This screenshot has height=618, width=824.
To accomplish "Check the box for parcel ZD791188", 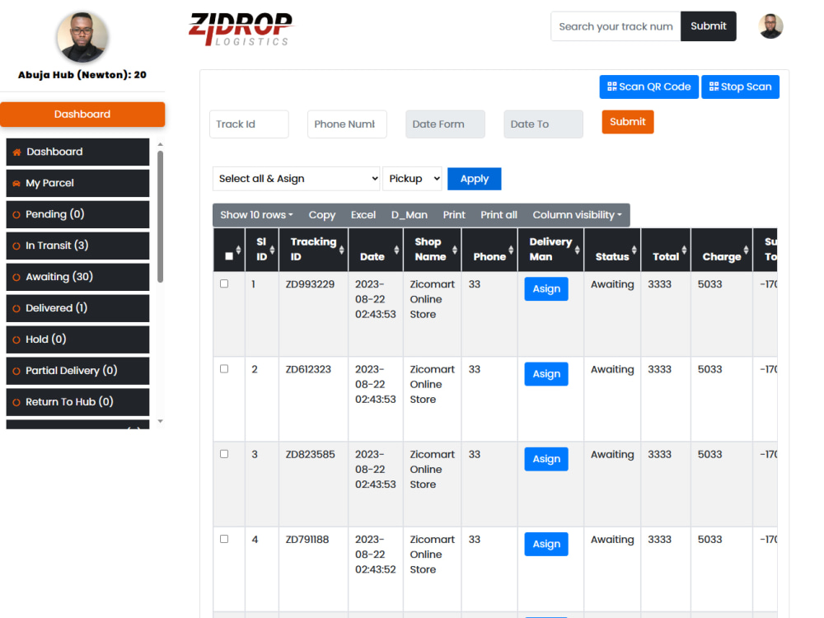I will click(224, 539).
